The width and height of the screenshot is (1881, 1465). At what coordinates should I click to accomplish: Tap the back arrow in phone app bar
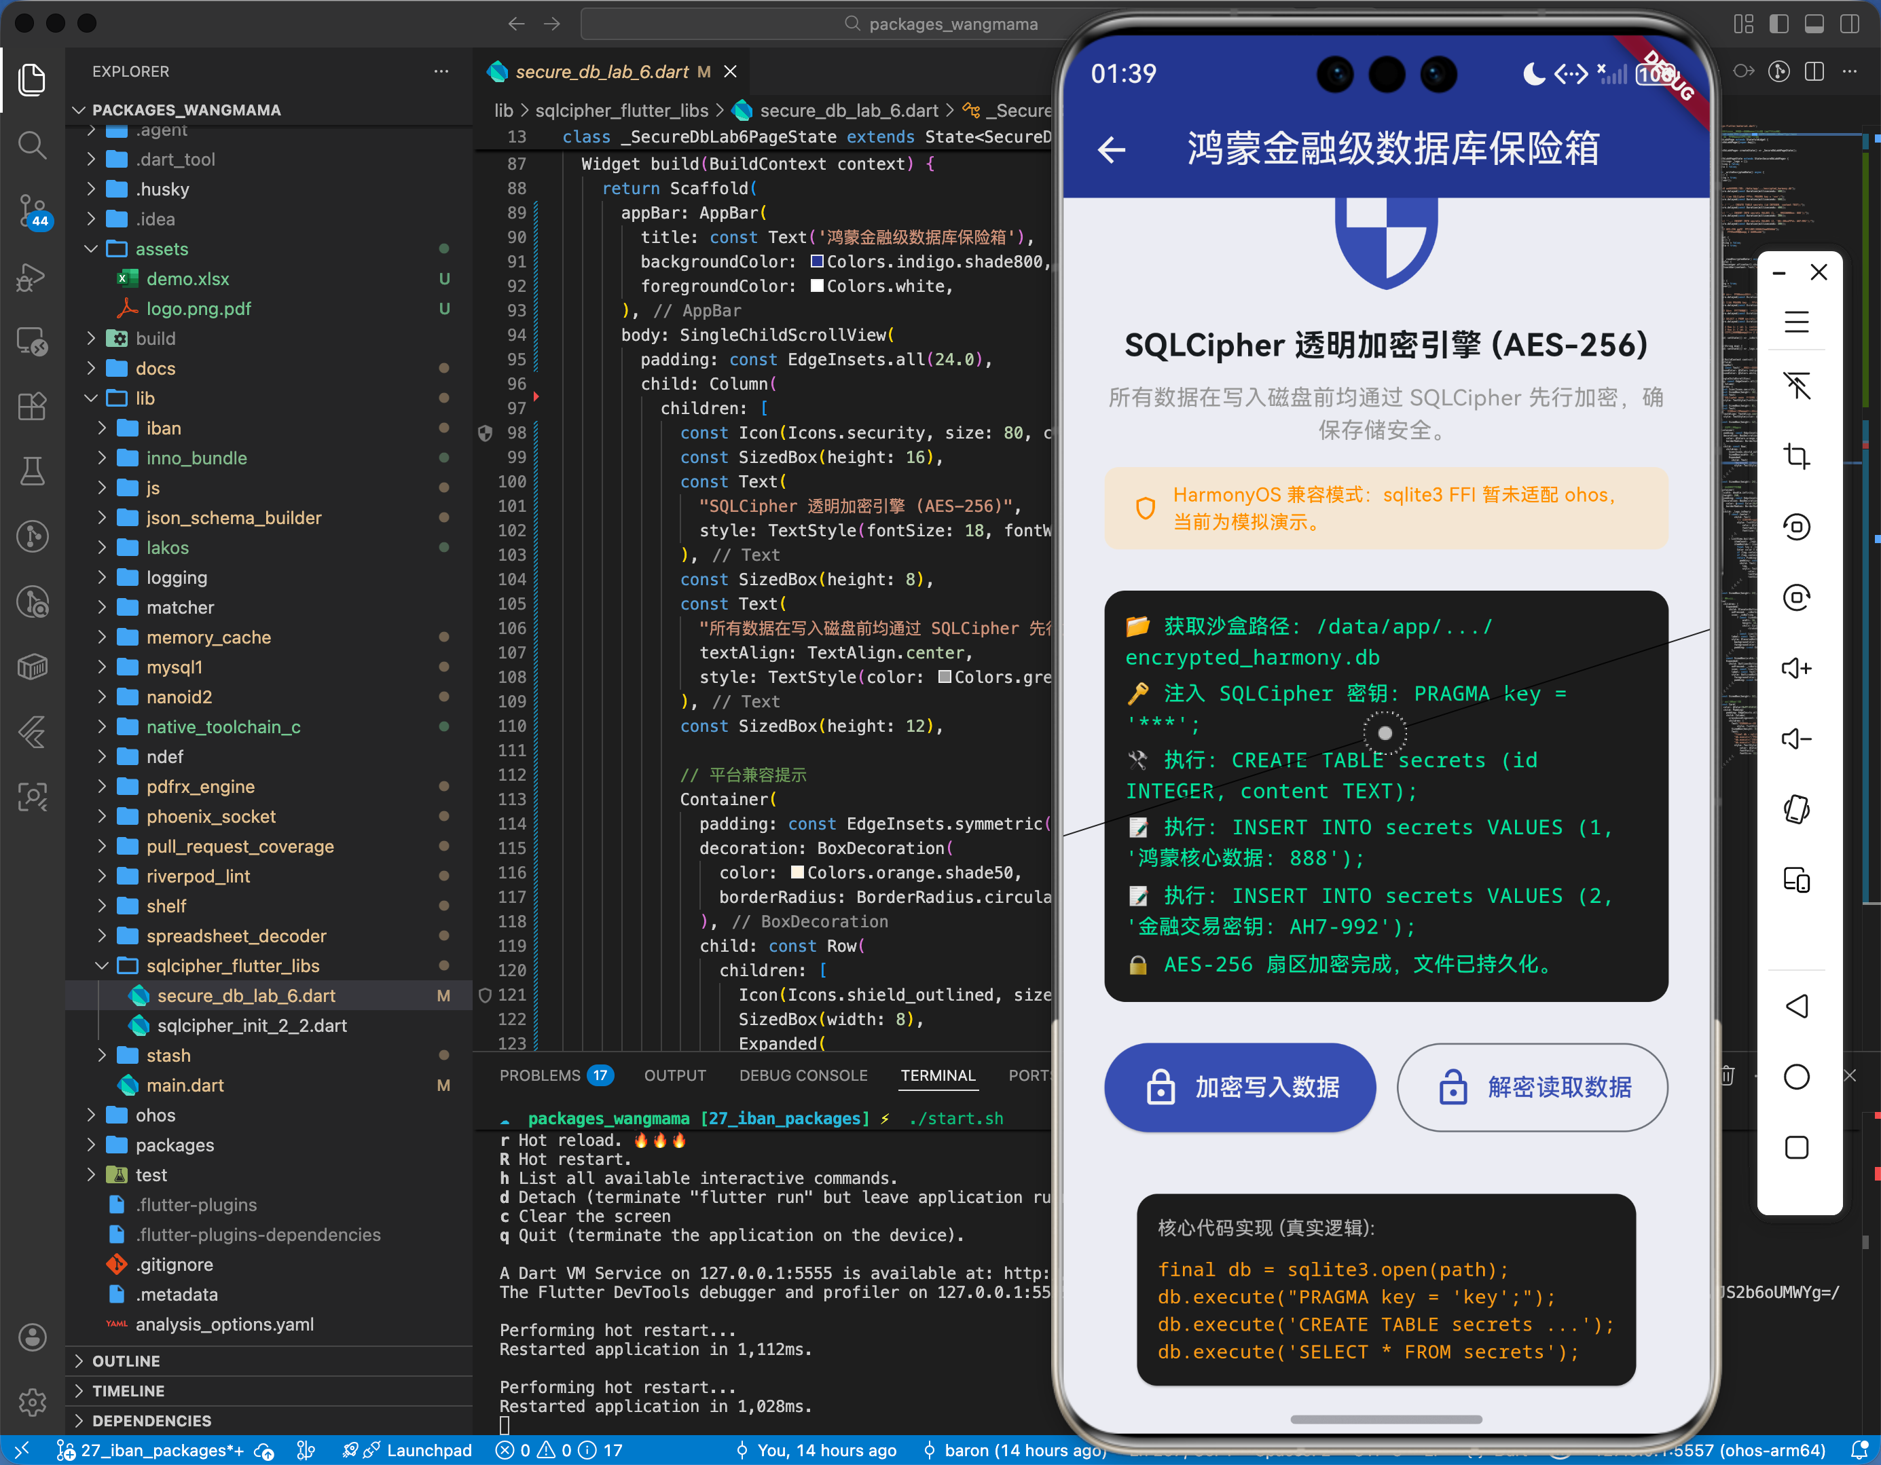(1111, 150)
